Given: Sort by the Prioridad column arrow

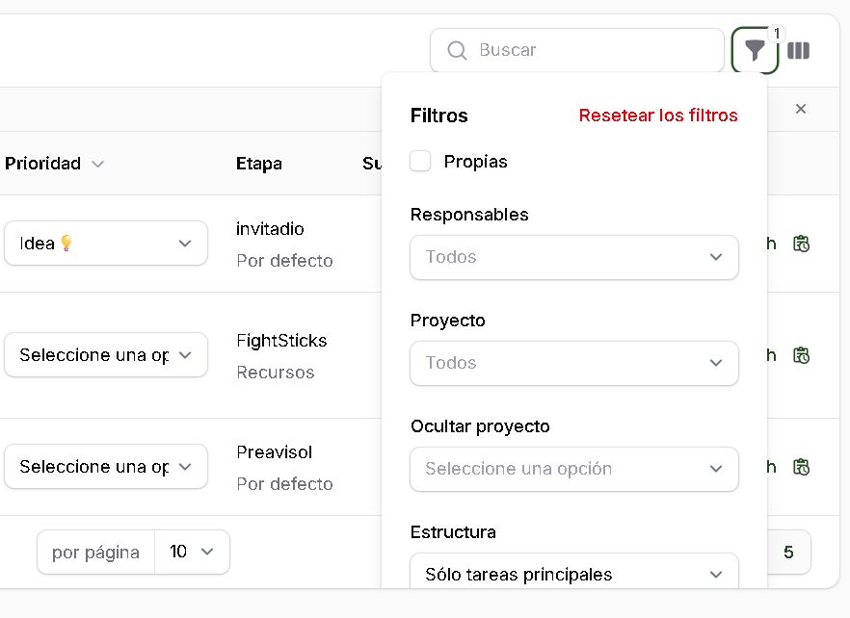Looking at the screenshot, I should click(x=97, y=165).
